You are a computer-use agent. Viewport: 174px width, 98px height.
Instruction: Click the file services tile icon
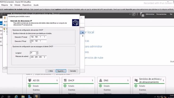[136, 80]
